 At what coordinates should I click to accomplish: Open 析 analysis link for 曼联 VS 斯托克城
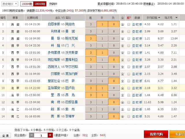pyautogui.click(x=141, y=38)
